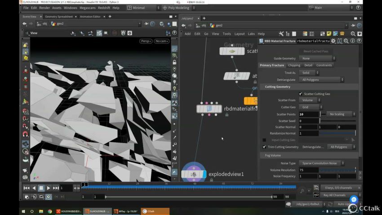
Task: Open the network editor Labs menu
Action: [x=251, y=34]
